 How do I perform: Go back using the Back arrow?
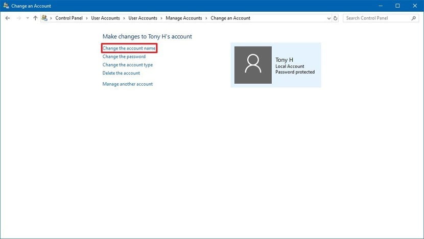pos(8,18)
